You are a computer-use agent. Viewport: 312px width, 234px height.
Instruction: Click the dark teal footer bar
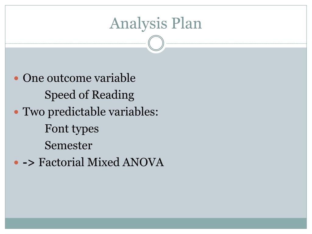(156, 223)
